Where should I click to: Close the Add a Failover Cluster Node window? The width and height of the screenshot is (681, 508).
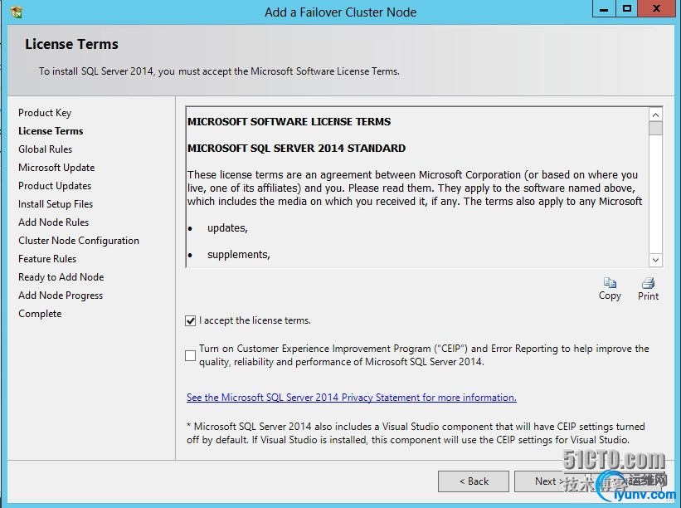(656, 8)
